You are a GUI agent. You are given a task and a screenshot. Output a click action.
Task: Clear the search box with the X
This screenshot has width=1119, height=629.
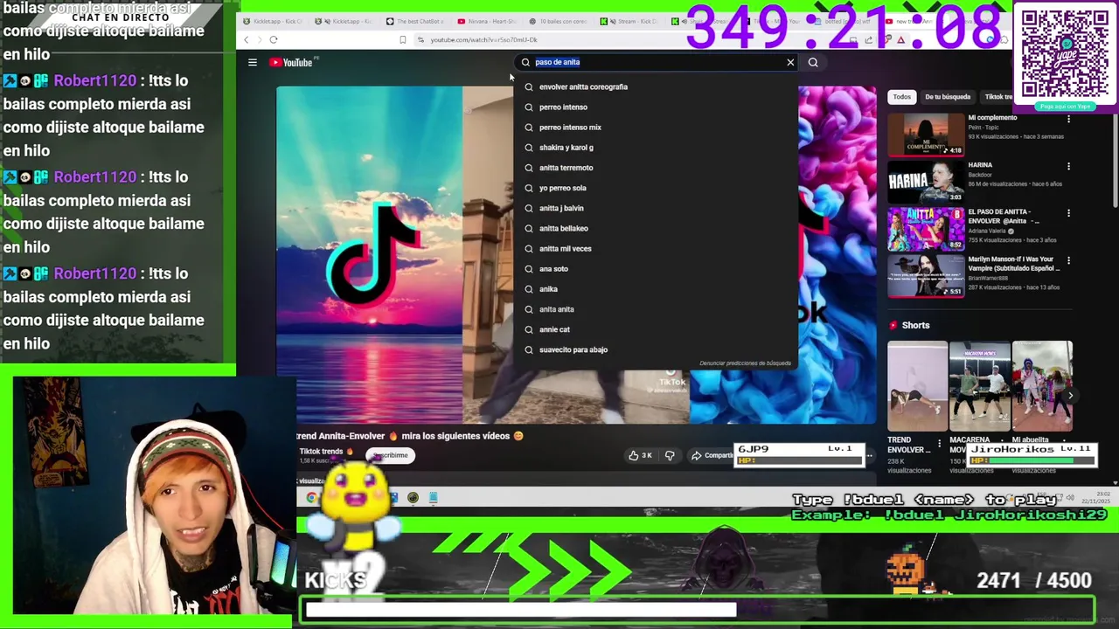pos(790,62)
